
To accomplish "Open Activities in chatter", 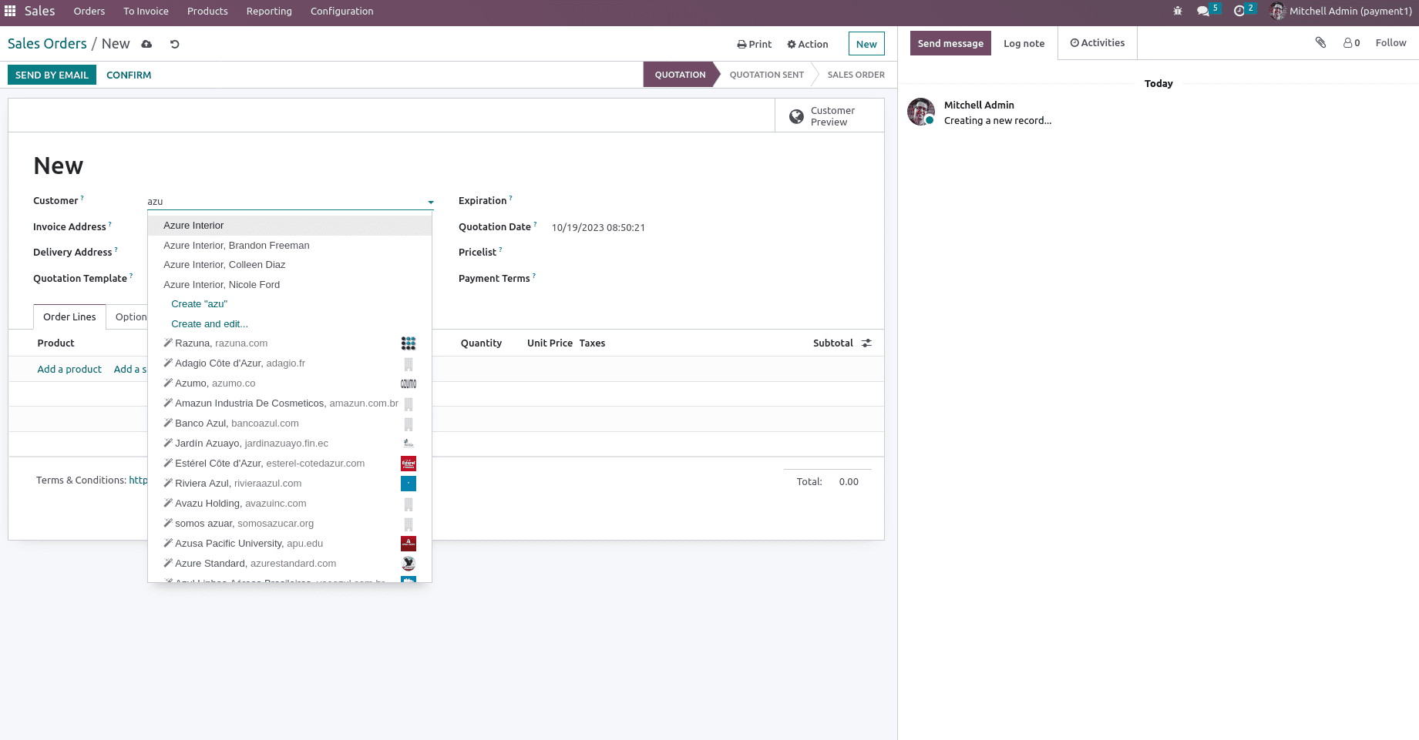I will pos(1098,42).
